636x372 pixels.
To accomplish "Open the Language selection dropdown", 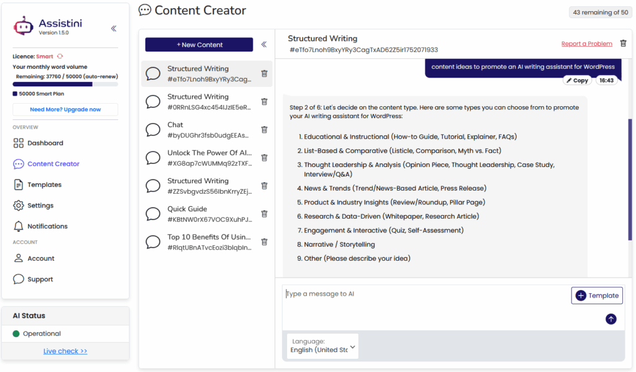I will [322, 345].
